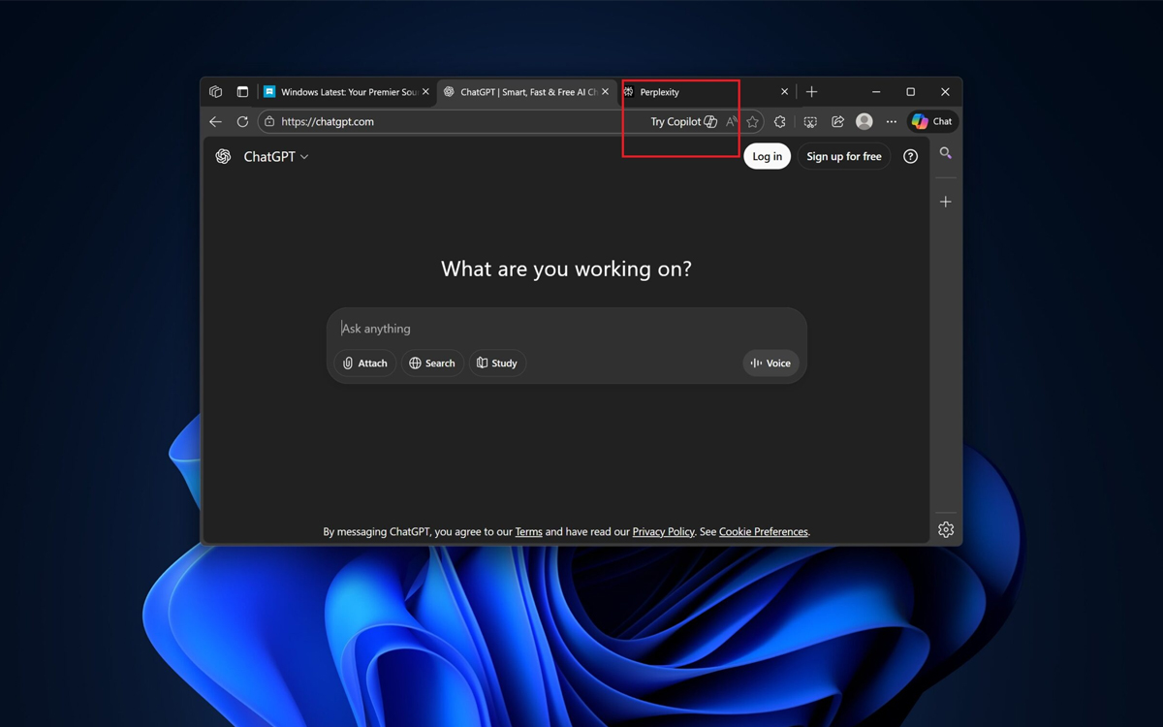Open the browser Extensions puzzle icon
The width and height of the screenshot is (1163, 727).
(780, 122)
